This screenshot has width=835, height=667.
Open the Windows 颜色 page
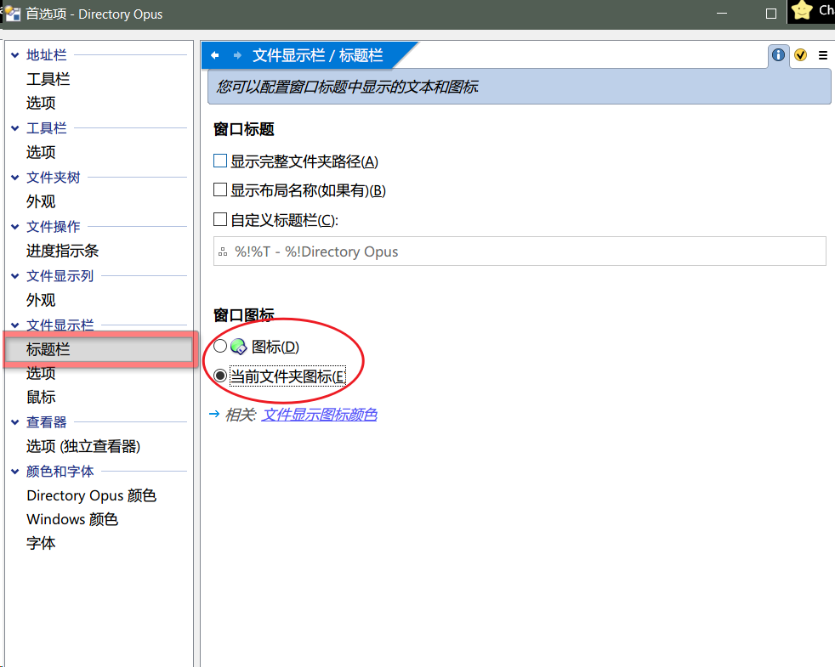point(72,519)
